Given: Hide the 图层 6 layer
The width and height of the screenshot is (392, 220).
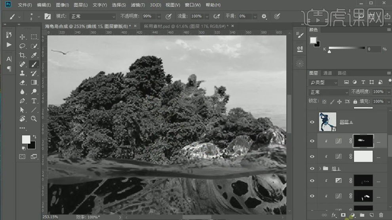Looking at the screenshot, I should [x=312, y=122].
